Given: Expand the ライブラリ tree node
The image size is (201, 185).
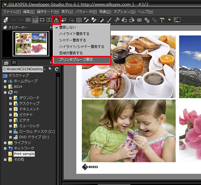Looking at the screenshot, I should (5, 143).
